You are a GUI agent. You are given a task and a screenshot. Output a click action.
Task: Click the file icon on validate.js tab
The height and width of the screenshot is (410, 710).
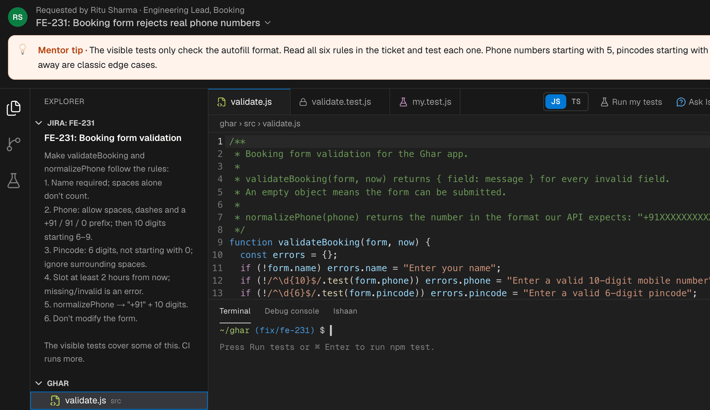221,102
